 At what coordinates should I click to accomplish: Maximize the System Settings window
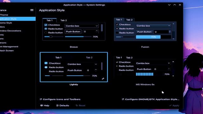175,5
